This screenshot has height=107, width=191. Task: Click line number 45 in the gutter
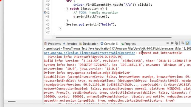click(48, 24)
